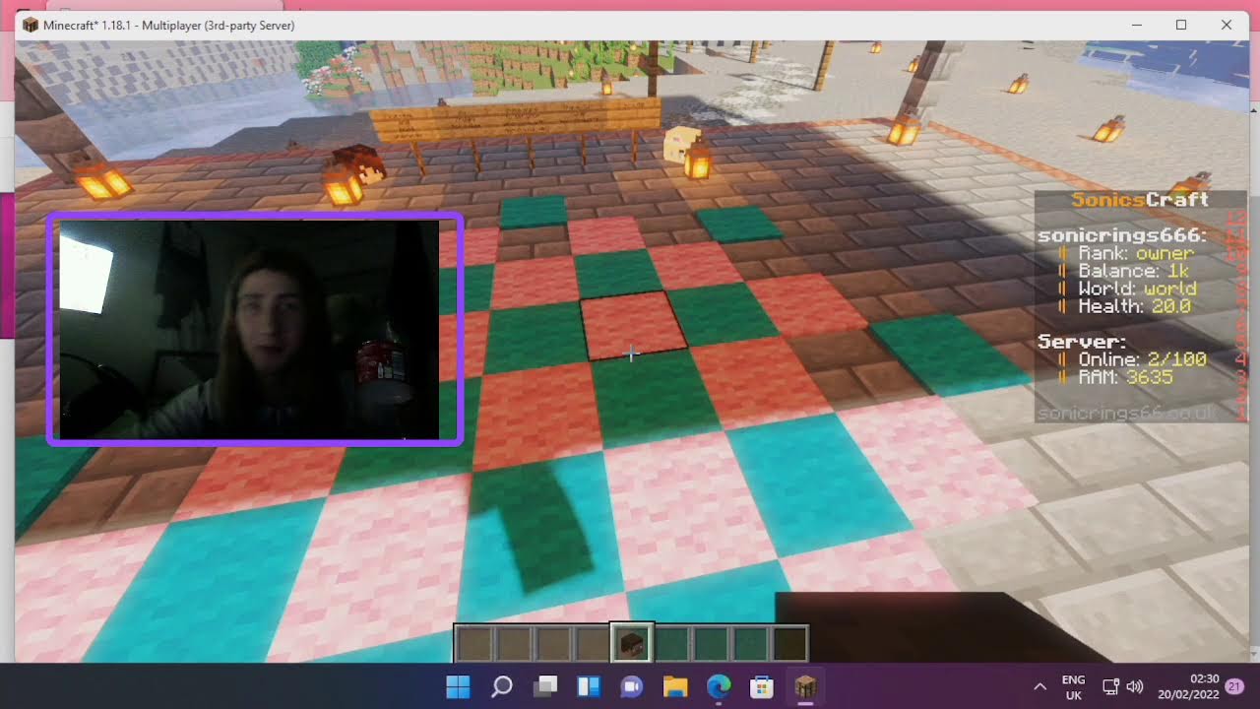Click the 'Rank: owner' scoreboard line
This screenshot has width=1260, height=709.
[1126, 253]
